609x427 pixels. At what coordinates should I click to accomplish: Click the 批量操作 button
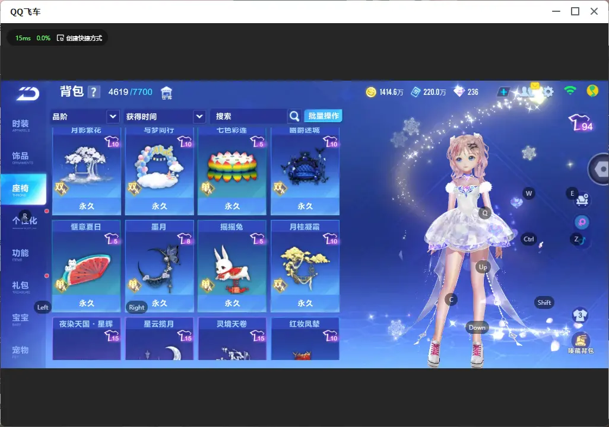pyautogui.click(x=323, y=116)
